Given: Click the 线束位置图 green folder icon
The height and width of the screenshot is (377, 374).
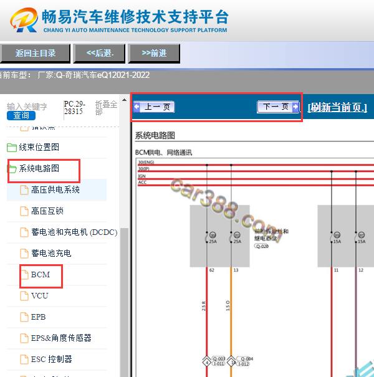Looking at the screenshot, I should pos(12,148).
